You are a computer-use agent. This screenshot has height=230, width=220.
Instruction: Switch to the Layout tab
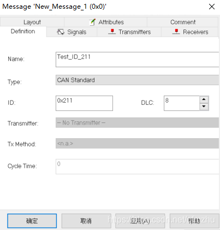click(32, 22)
